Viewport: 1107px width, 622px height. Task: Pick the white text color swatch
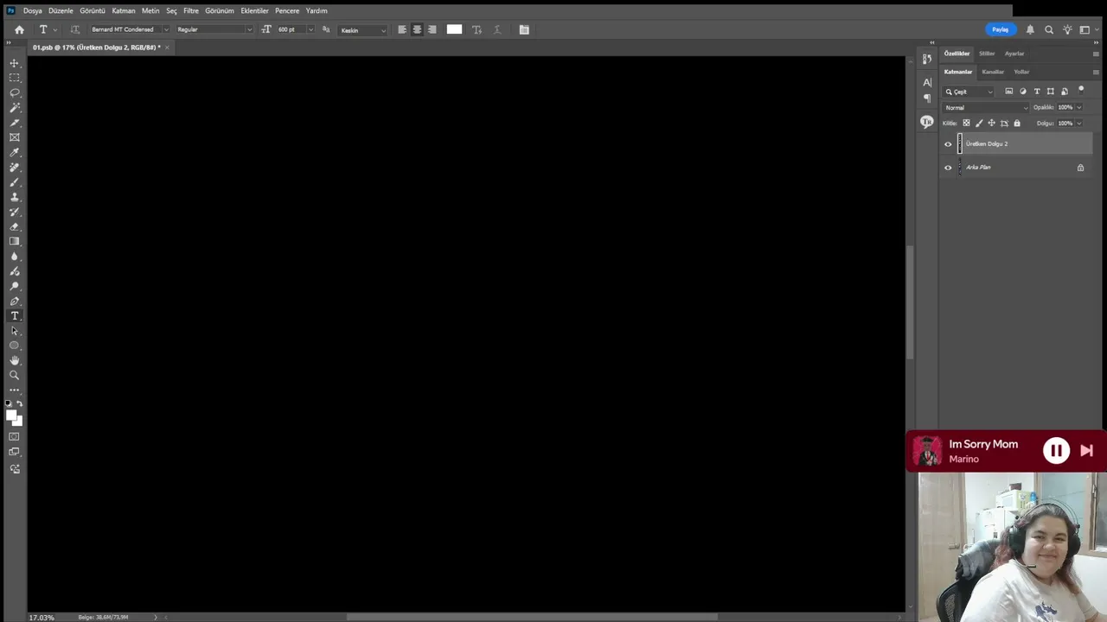click(x=454, y=29)
